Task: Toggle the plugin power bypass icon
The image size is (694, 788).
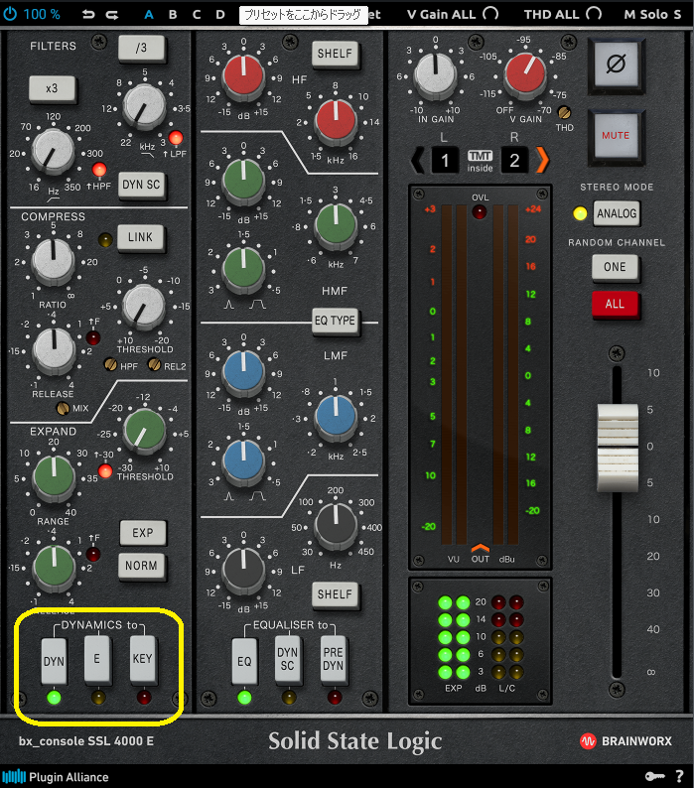Action: [x=10, y=14]
